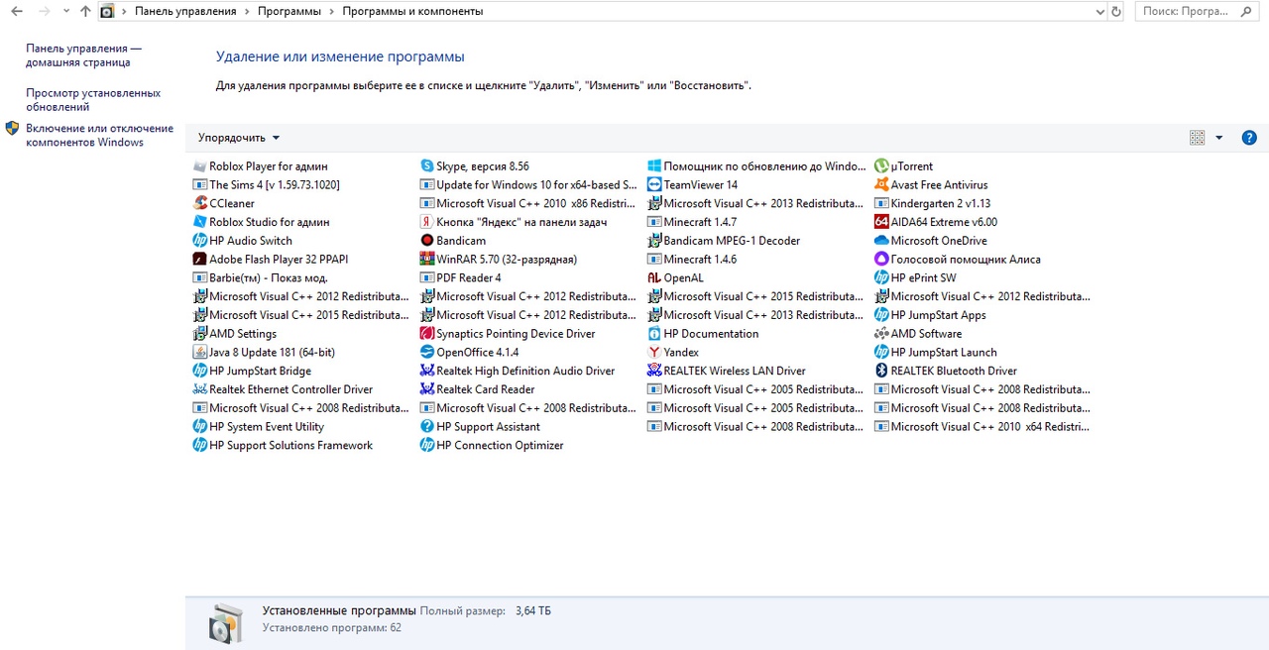This screenshot has width=1269, height=650.
Task: Select Kindergarten 2 v1.13 entry
Action: pyautogui.click(x=932, y=203)
